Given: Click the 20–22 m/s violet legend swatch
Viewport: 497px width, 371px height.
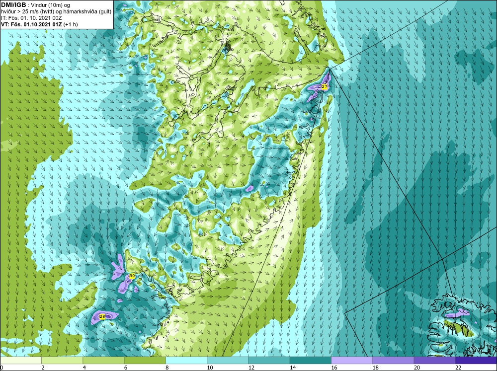Looking at the screenshot, I should (x=435, y=361).
